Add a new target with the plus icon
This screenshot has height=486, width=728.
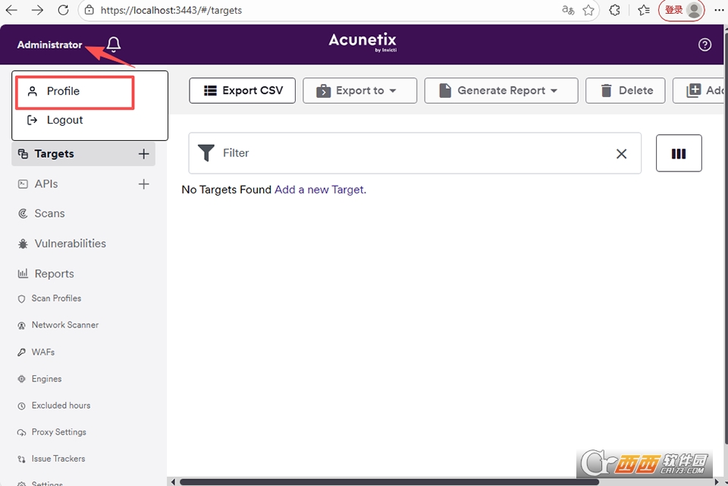[x=143, y=154]
